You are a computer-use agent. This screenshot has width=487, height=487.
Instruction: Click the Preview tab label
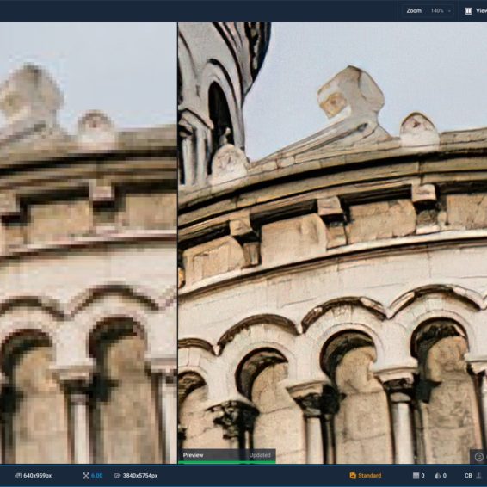click(194, 455)
